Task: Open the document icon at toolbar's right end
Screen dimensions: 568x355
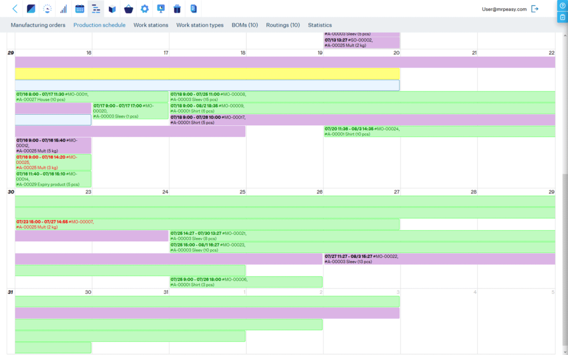Action: click(192, 8)
